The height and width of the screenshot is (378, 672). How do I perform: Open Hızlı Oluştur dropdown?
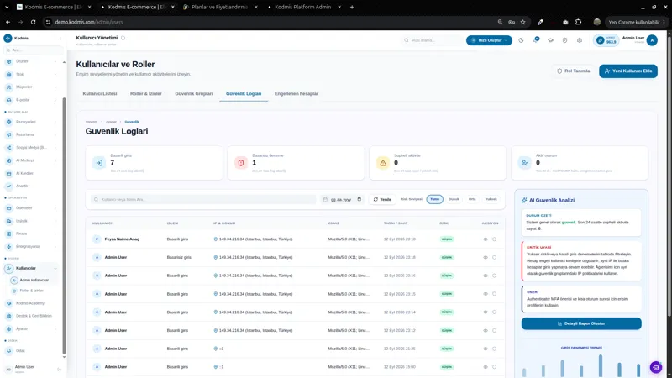point(489,40)
